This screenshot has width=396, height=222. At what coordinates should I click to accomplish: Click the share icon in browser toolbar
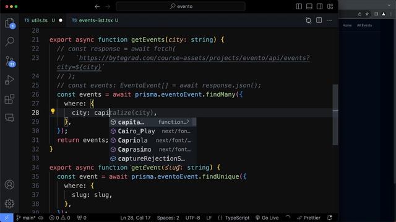359,14
